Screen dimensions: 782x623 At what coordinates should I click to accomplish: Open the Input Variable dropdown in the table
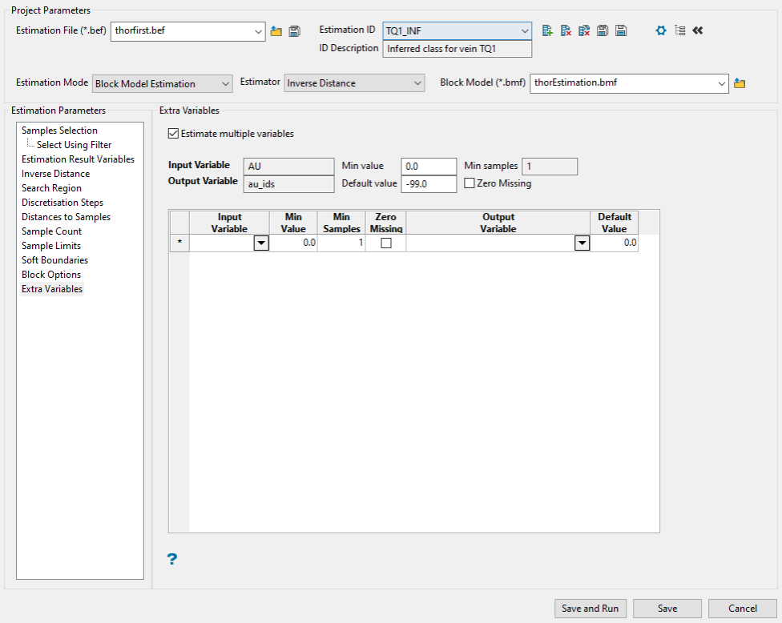point(260,243)
